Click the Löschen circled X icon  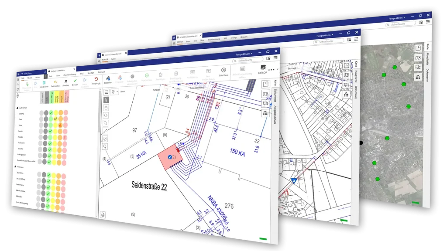(223, 70)
